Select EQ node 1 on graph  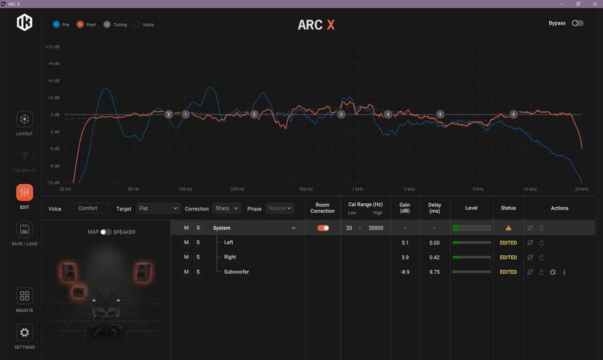[x=185, y=114]
